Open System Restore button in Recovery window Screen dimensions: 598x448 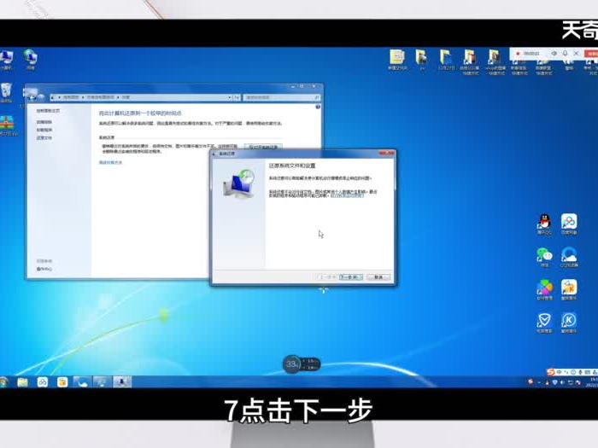point(263,147)
